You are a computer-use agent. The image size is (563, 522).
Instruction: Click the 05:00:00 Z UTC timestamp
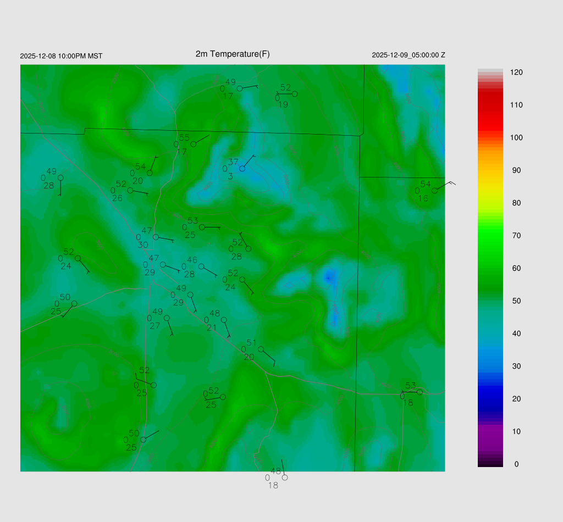pos(409,55)
